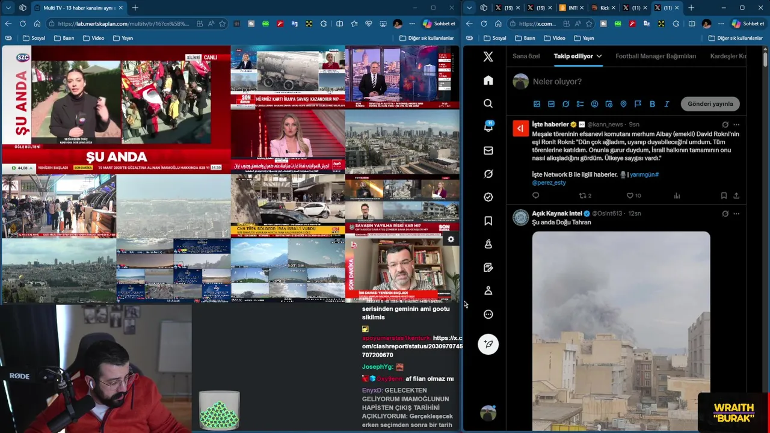Share the İşte haberler post
The image size is (770, 433).
coord(736,195)
